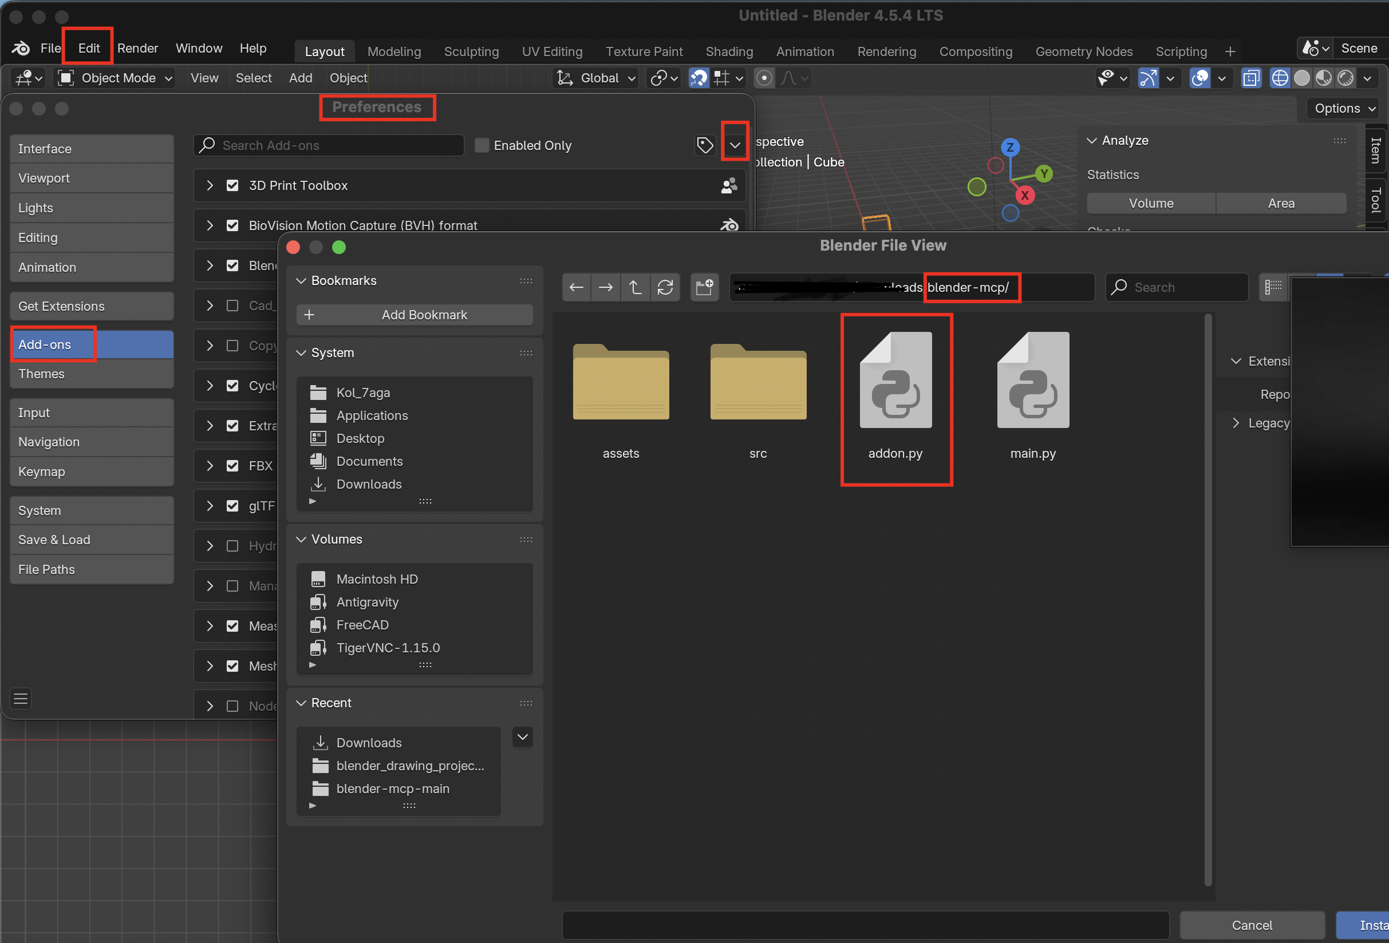Uncheck the 3D Print Toolbox add-on
Screen dimensions: 1389x943
click(x=232, y=186)
